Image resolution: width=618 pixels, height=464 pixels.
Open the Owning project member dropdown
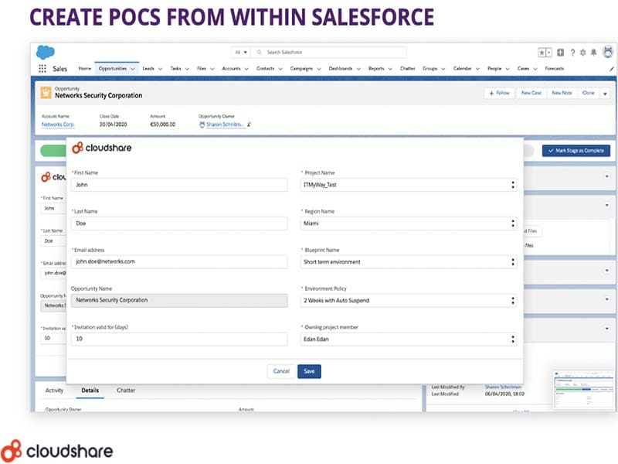point(408,339)
